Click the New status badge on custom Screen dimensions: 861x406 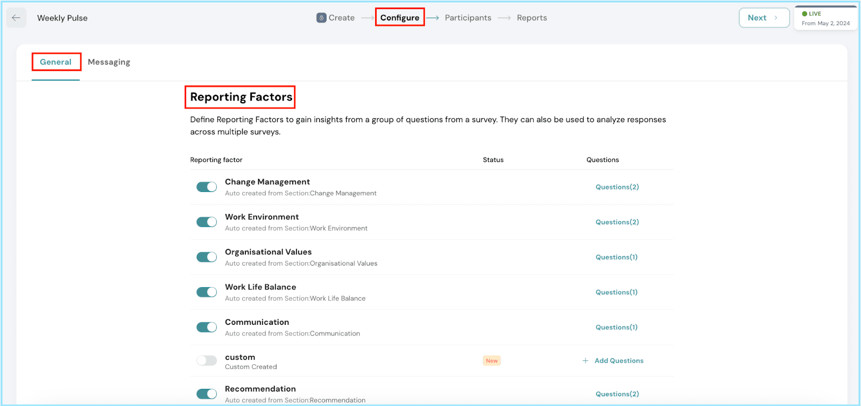[492, 361]
